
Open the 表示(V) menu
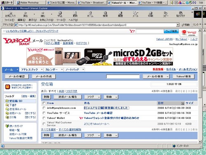tap(33, 20)
